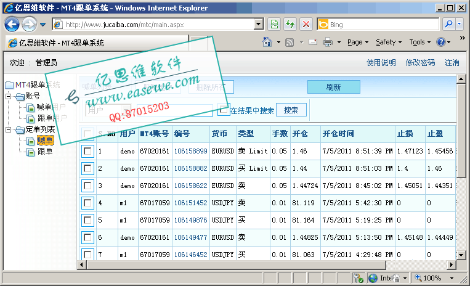The image size is (470, 286).
Task: Click the 刷新 refresh button
Action: [334, 88]
